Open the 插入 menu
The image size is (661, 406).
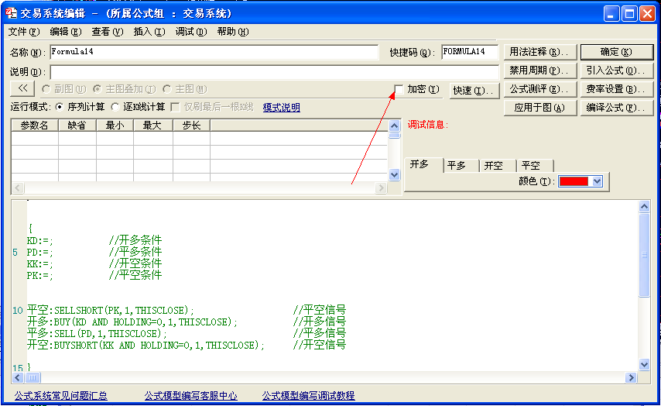[x=149, y=32]
